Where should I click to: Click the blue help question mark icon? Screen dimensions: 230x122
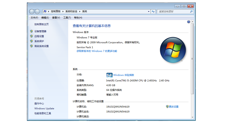click(x=189, y=22)
